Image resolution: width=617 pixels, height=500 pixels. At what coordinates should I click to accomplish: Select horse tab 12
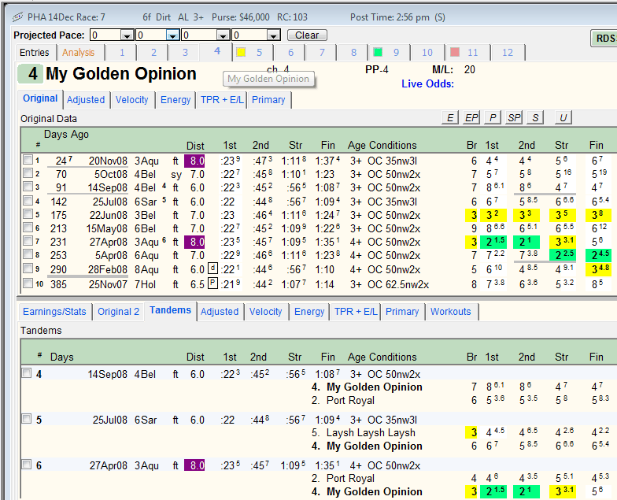pos(508,52)
